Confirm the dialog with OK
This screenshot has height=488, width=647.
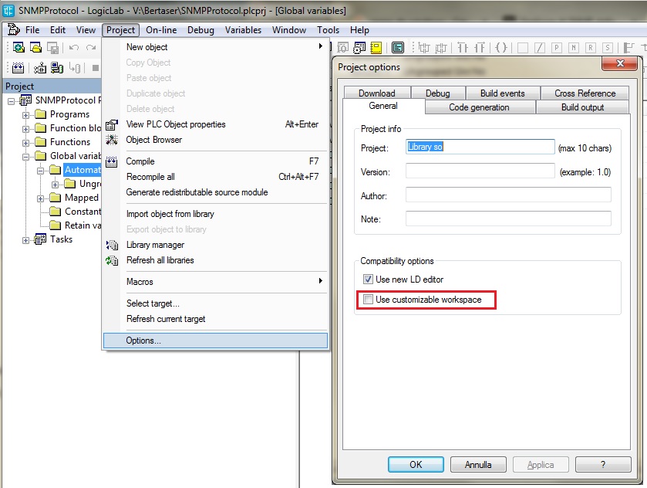(416, 464)
